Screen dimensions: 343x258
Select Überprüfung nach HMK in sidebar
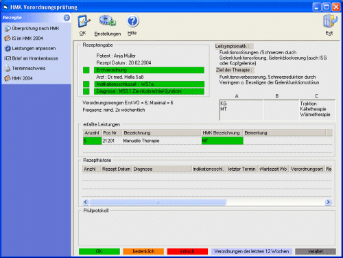[x=36, y=28]
